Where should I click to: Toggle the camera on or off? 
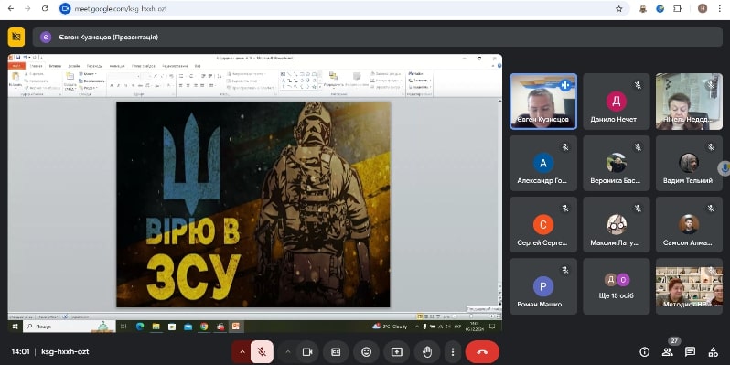306,352
